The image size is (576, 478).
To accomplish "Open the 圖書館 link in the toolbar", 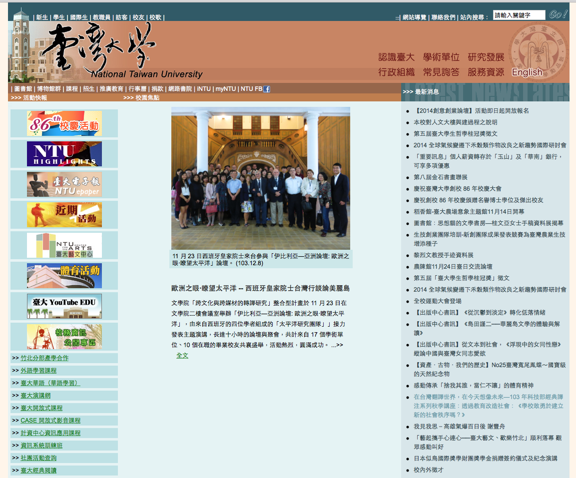I will pyautogui.click(x=23, y=89).
